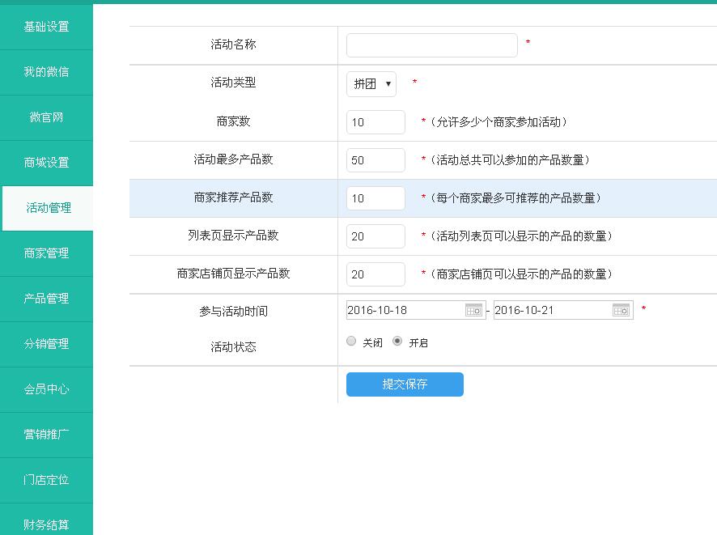
Task: Open calendar picker for end date 2016-10-21
Action: click(621, 310)
